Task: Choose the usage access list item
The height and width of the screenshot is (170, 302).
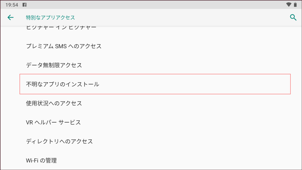Action: 54,103
